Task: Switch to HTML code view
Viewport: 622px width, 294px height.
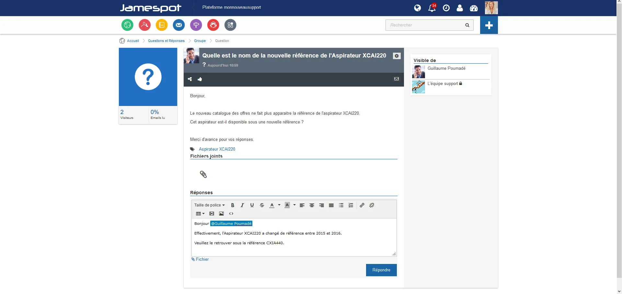Action: pyautogui.click(x=231, y=214)
